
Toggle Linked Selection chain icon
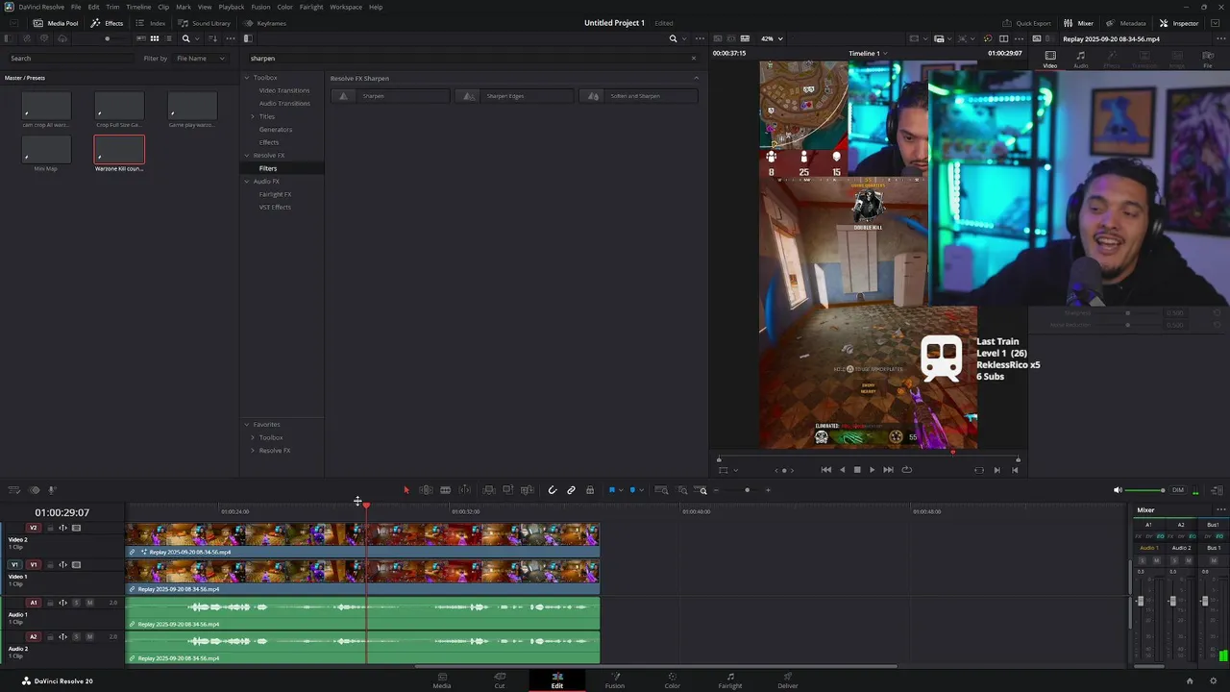571,490
